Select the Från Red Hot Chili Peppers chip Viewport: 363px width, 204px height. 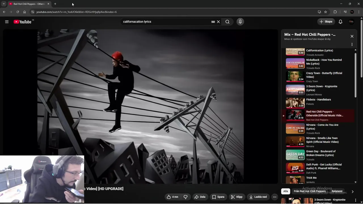310,191
